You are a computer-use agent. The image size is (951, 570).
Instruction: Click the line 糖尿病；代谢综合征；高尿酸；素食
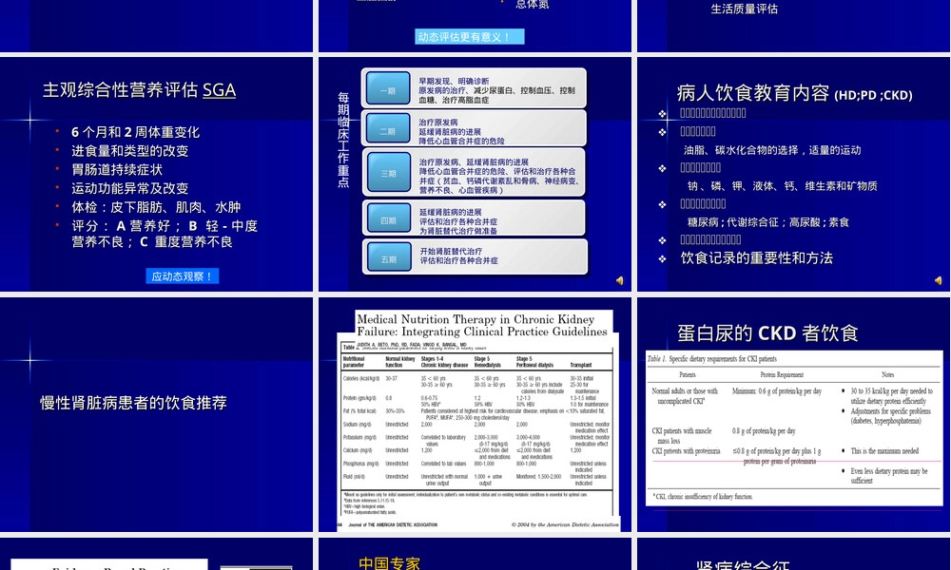click(x=767, y=222)
